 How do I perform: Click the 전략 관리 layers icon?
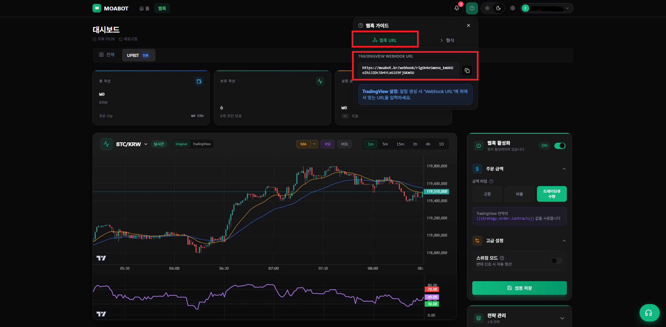tap(479, 318)
